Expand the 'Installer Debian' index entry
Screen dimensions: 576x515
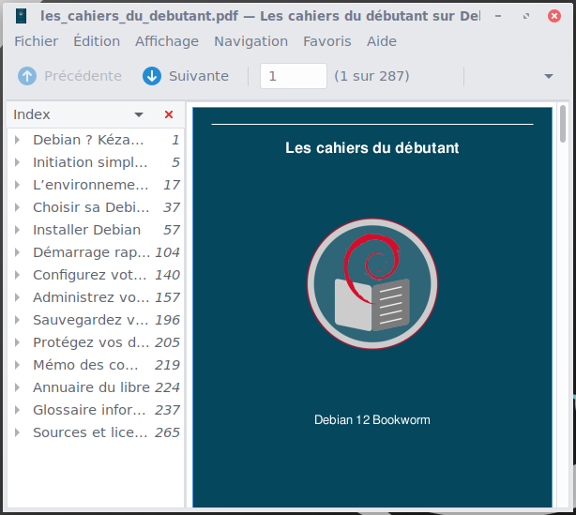point(17,230)
